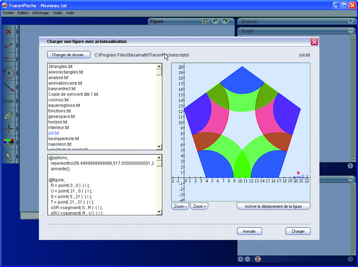Viewport: 358px width, 267px height.
Task: Select the arrow pointer tool
Action: coord(9,156)
